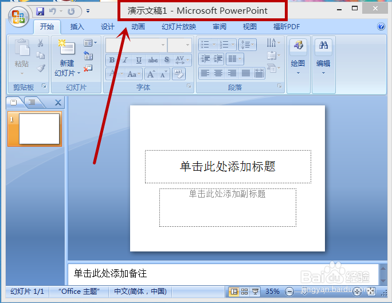Click the 粘贴 paste button

point(22,57)
